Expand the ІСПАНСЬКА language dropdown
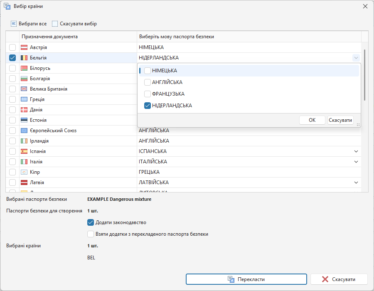Viewport: 374px width, 291px height. coord(356,151)
